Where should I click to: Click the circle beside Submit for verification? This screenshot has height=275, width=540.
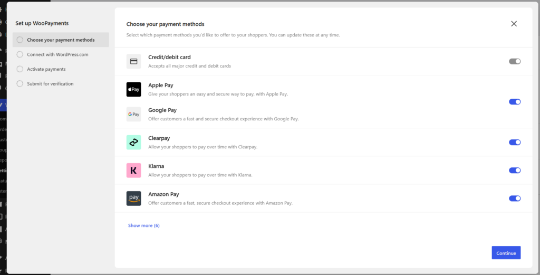point(20,83)
